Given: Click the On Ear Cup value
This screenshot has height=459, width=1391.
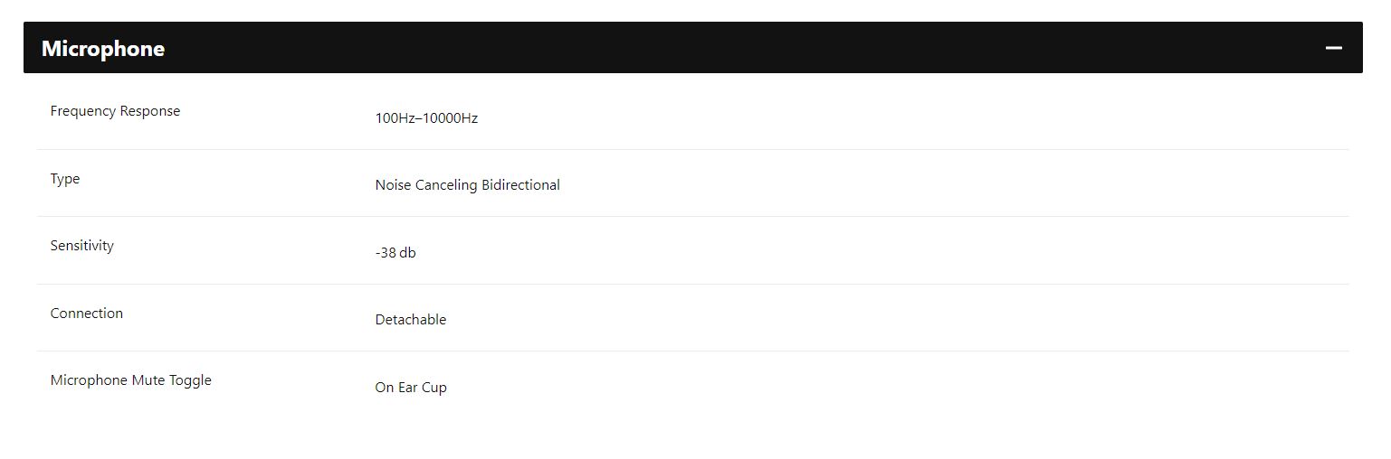Looking at the screenshot, I should coord(411,388).
